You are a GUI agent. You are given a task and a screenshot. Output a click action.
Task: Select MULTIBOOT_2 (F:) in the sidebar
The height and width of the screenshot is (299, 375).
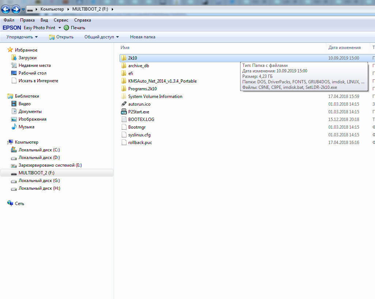57,173
